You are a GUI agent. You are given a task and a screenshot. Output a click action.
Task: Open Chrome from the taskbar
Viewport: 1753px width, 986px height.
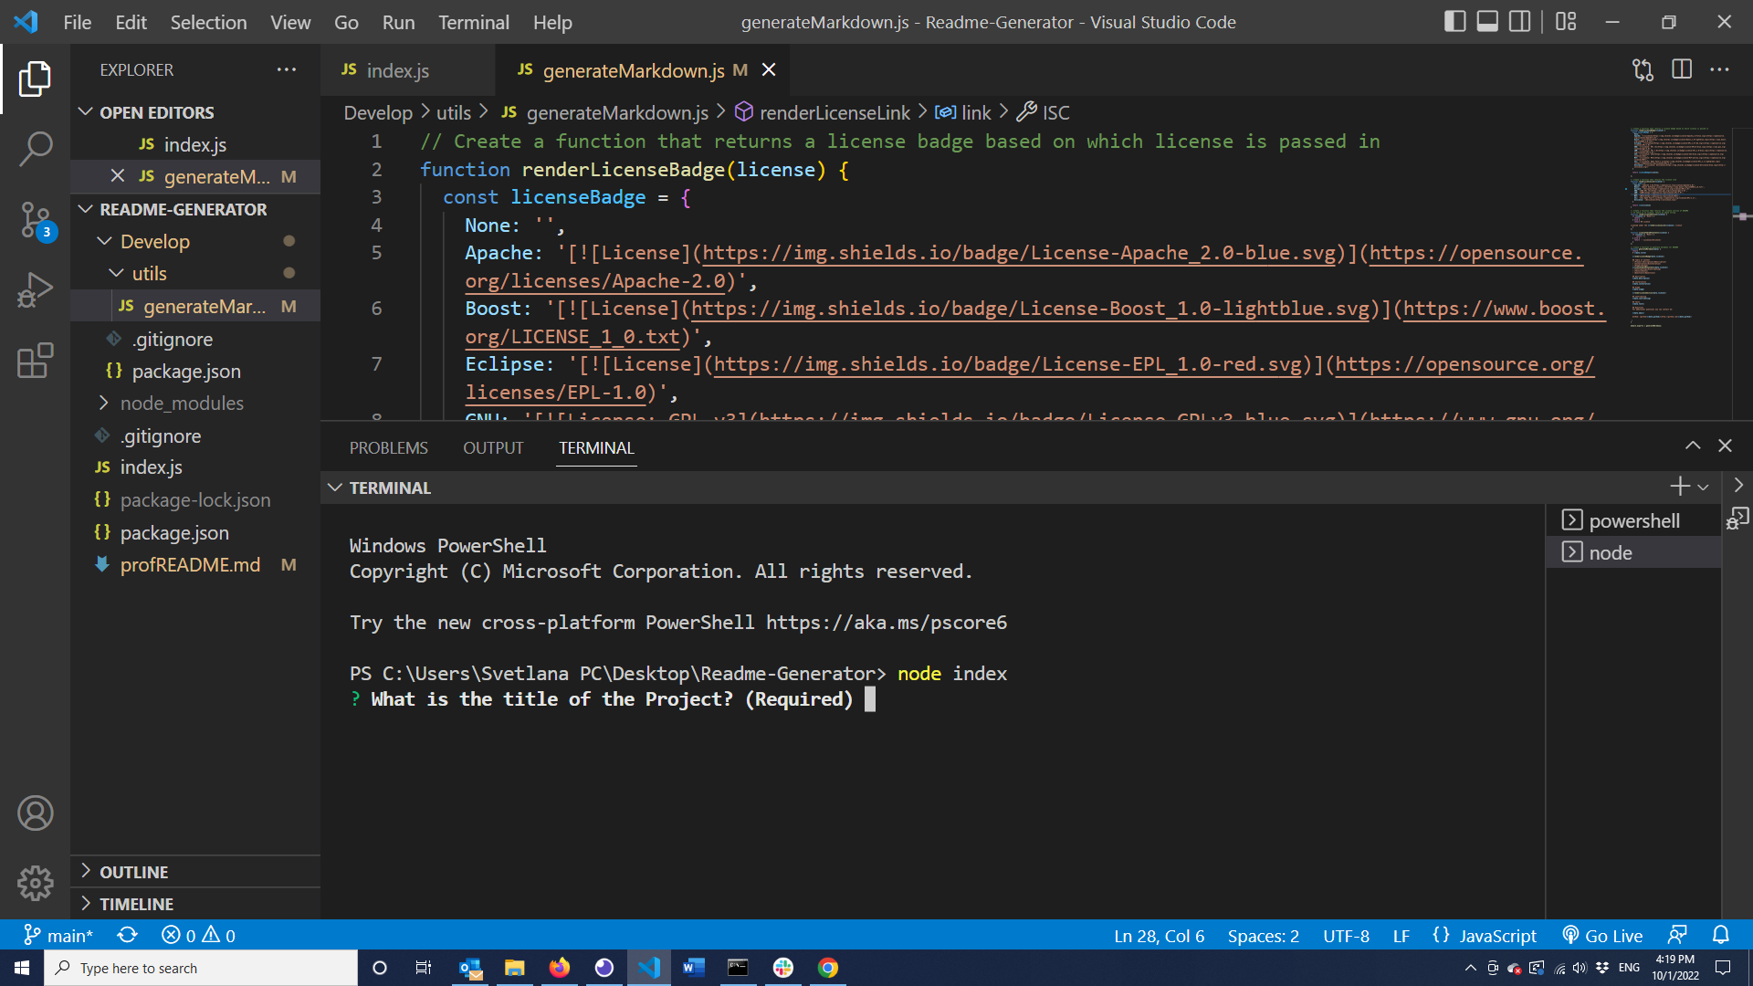click(x=828, y=968)
